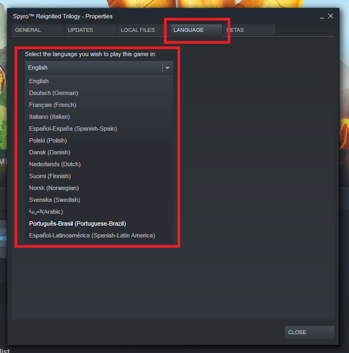Viewport: 349px width, 353px height.
Task: Select English from the language list
Action: point(99,81)
